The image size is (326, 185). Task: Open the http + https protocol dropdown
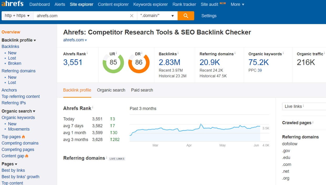tap(17, 16)
